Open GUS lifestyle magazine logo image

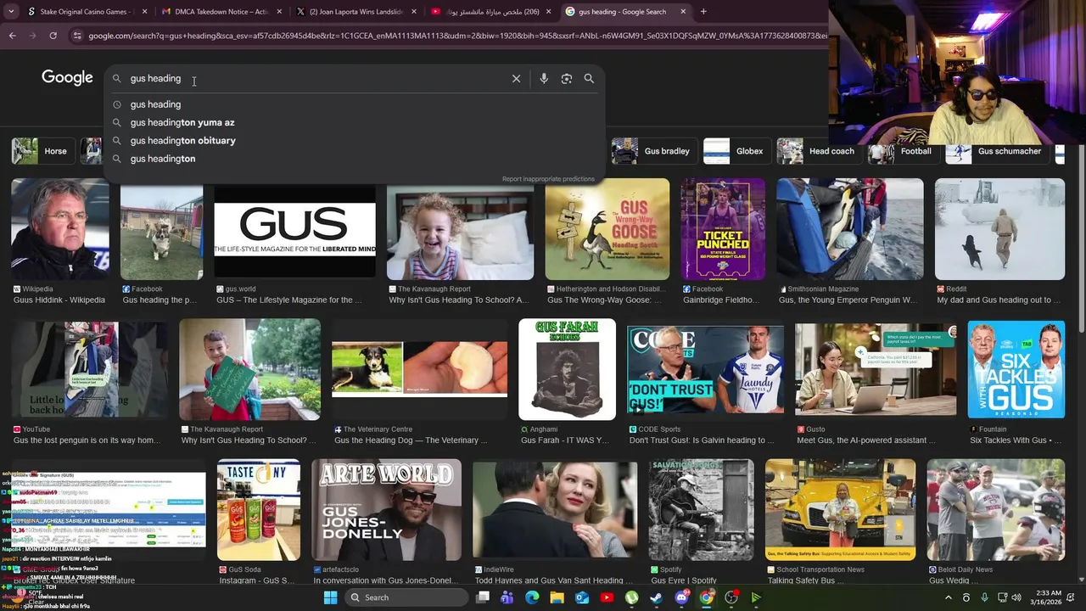(x=294, y=229)
